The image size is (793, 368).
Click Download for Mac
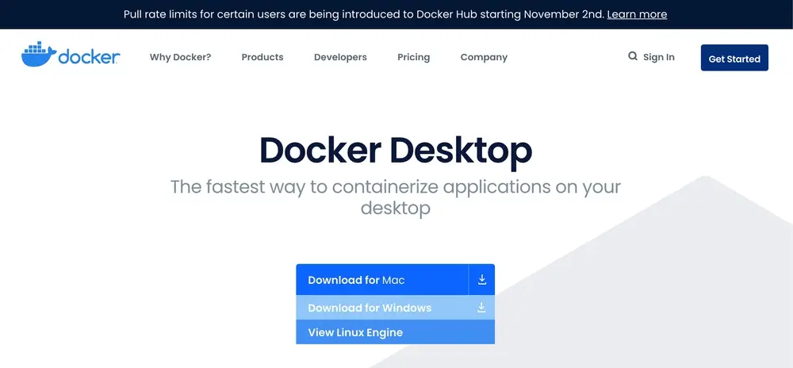tap(382, 279)
